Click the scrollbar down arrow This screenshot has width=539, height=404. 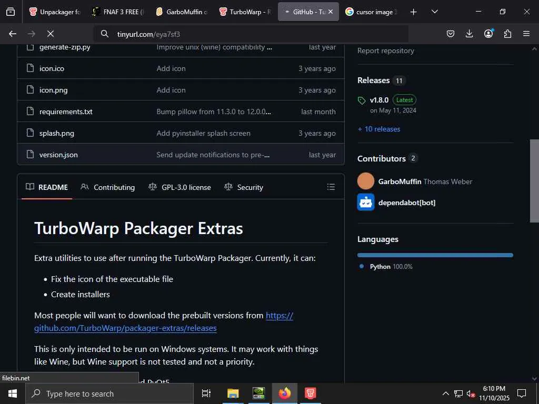coord(534,379)
